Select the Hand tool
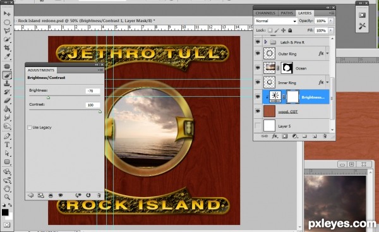 pyautogui.click(x=7, y=188)
